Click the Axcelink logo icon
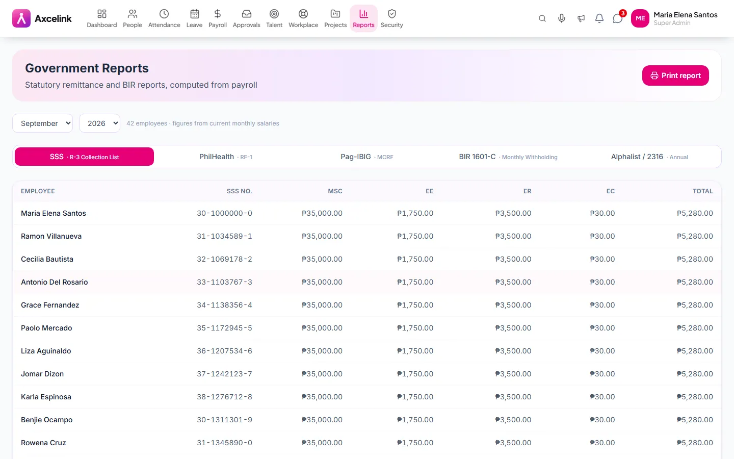 click(x=21, y=18)
